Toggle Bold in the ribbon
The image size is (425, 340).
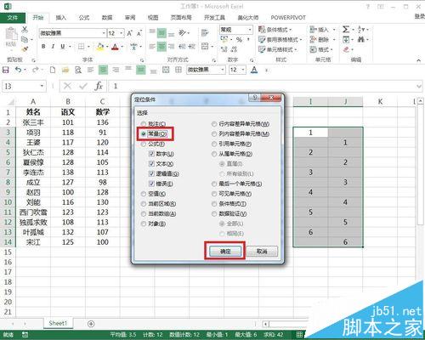pyautogui.click(x=43, y=47)
